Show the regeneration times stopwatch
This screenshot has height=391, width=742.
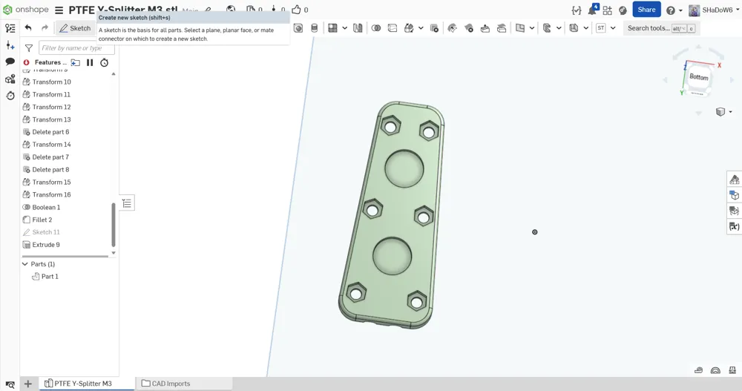pyautogui.click(x=104, y=62)
